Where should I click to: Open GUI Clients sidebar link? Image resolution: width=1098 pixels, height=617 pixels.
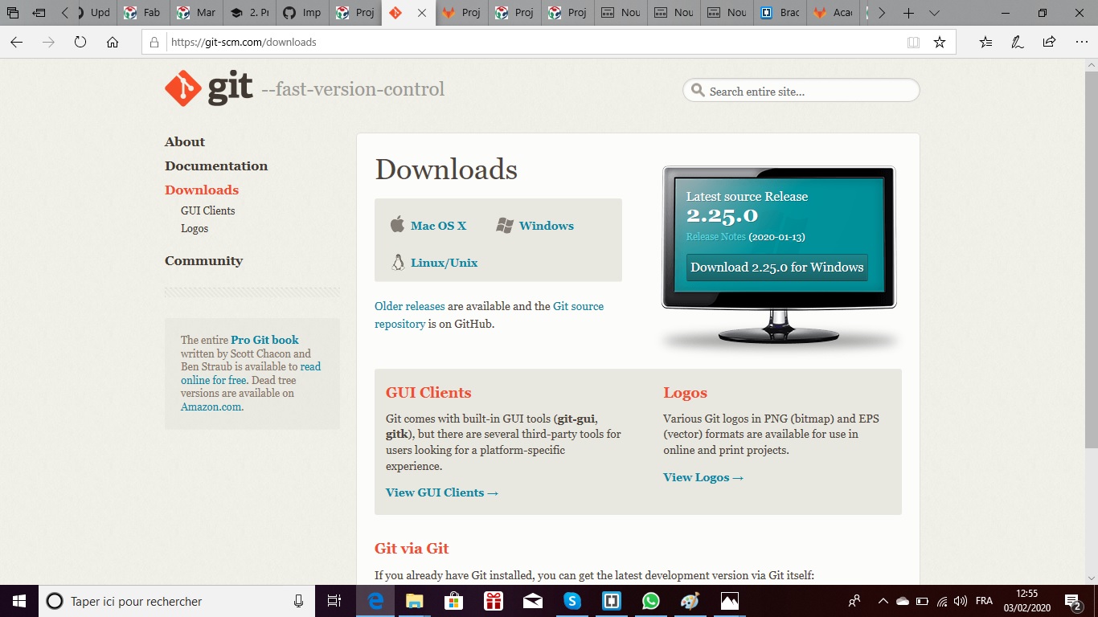[x=208, y=210]
